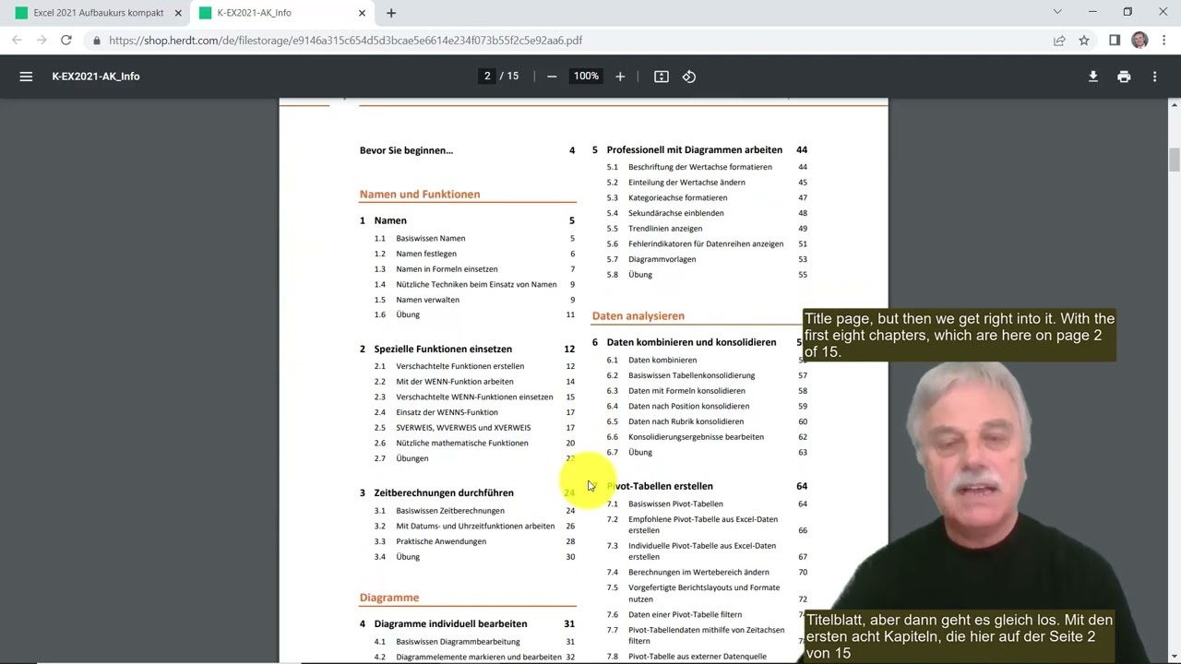Click 'Basiswissen Diagrammbearbeitung' entry
This screenshot has width=1181, height=664.
tap(458, 642)
